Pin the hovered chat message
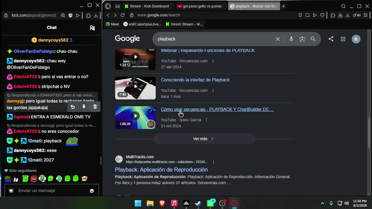372x209 pixels. click(x=84, y=107)
